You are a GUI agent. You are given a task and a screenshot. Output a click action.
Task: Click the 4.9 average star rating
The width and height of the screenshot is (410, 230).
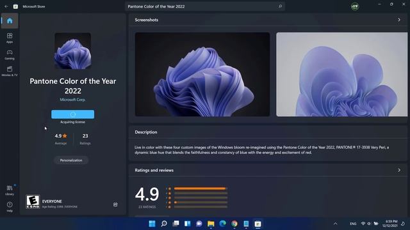click(61, 136)
